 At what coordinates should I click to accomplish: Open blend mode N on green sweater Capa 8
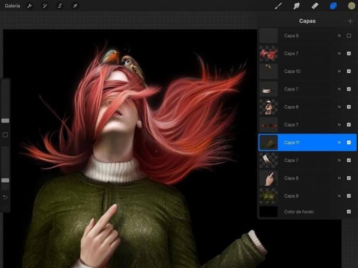pos(339,196)
